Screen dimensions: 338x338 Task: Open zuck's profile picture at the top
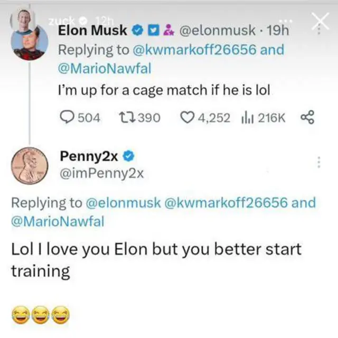tap(23, 21)
